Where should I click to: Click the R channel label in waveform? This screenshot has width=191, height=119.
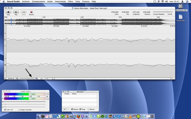click(x=5, y=65)
